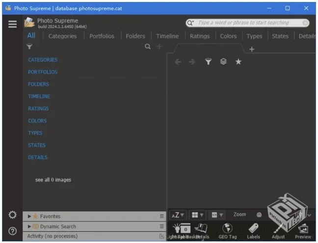Click the search phrase input field
318x243 pixels.
click(249, 23)
